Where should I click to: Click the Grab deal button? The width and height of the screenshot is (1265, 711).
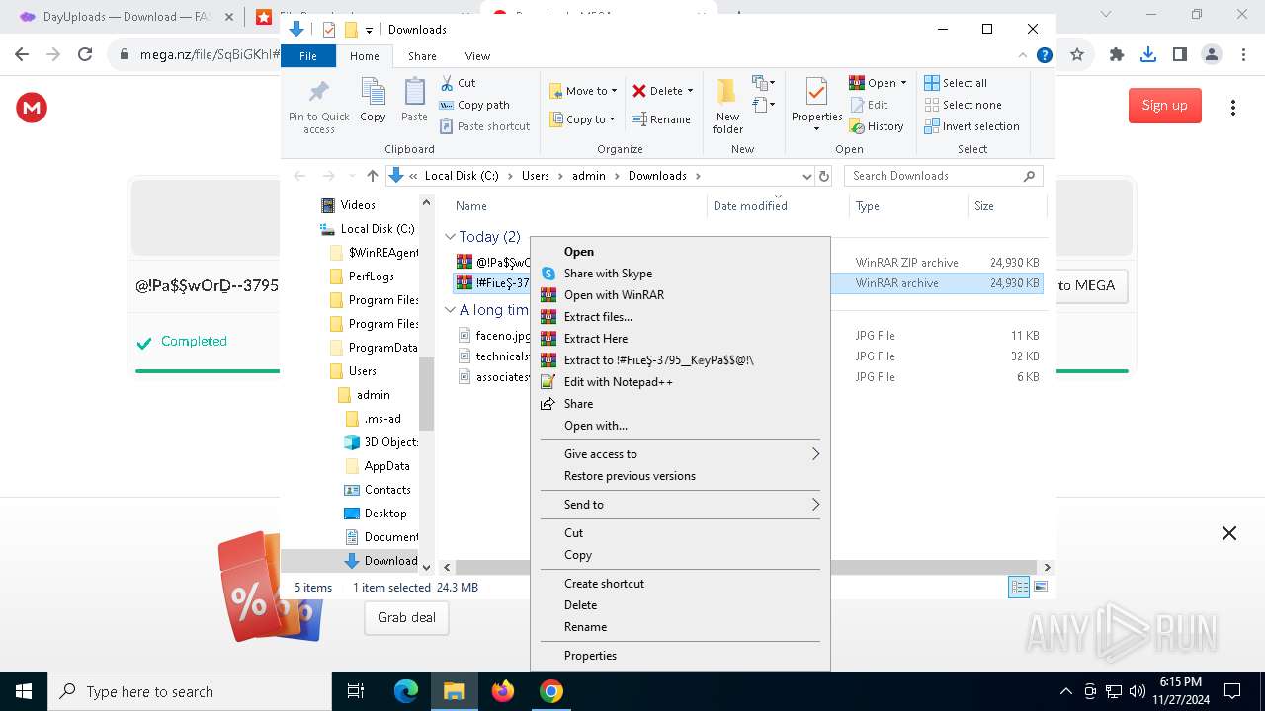point(406,617)
